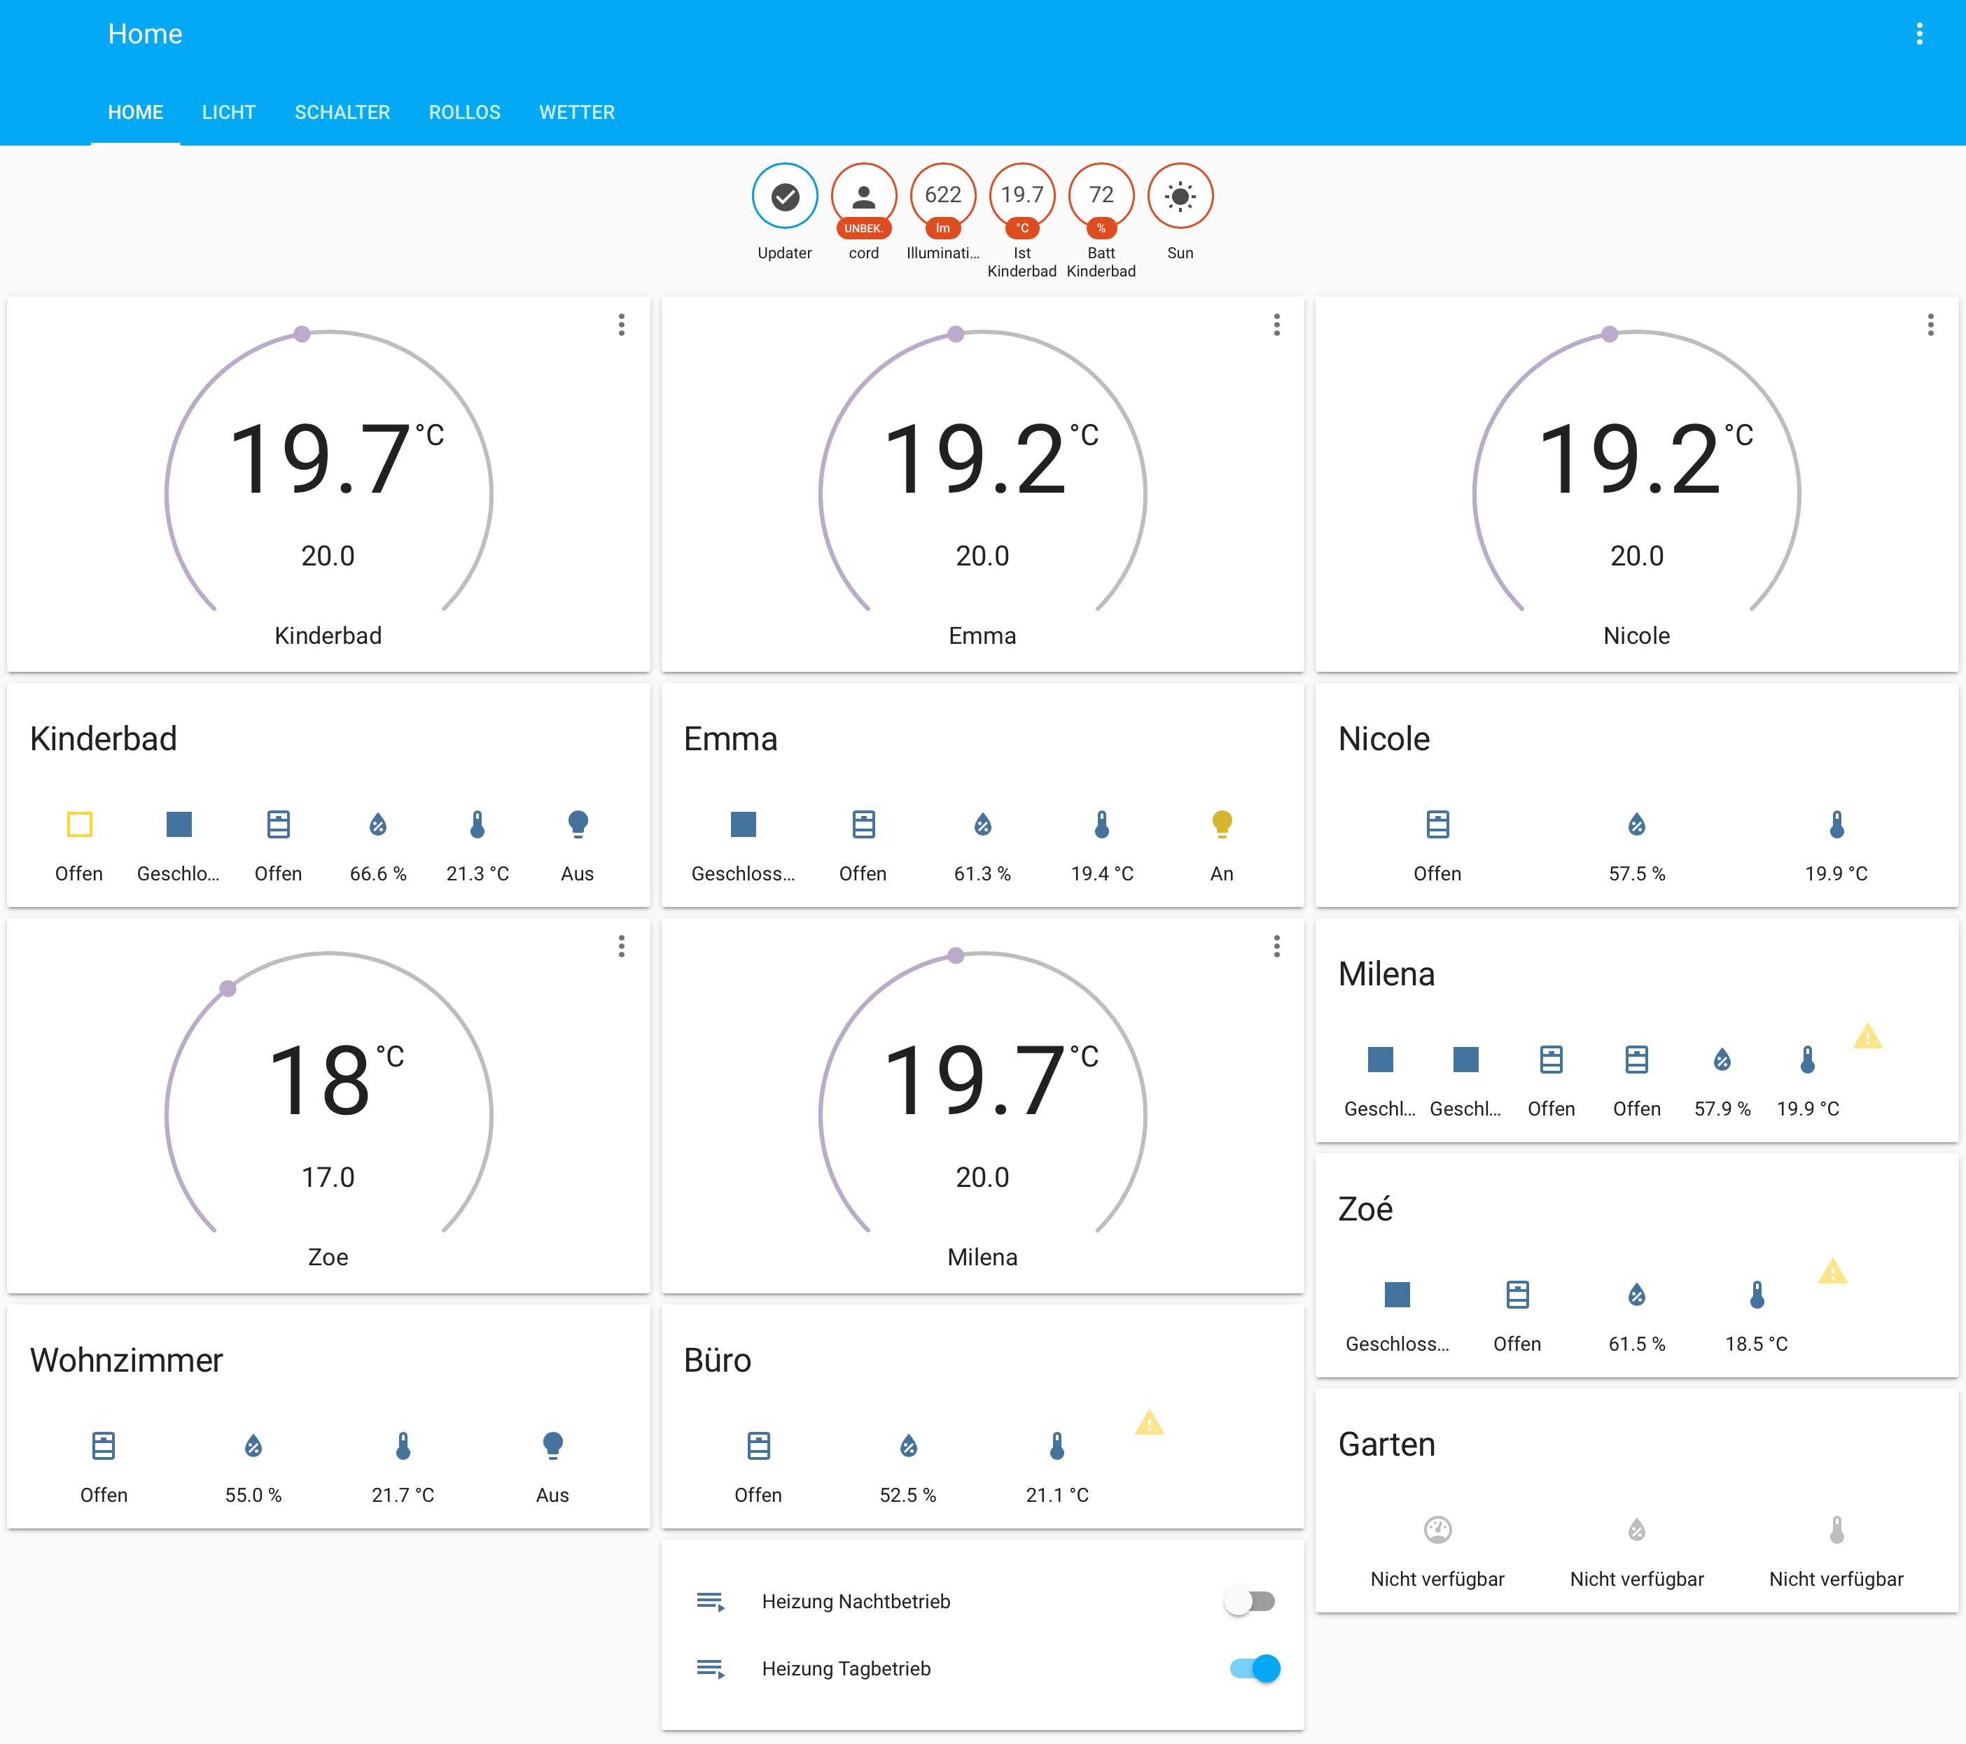Enable Heizung Nachtbetrieb
The image size is (1966, 1744).
[x=1250, y=1601]
